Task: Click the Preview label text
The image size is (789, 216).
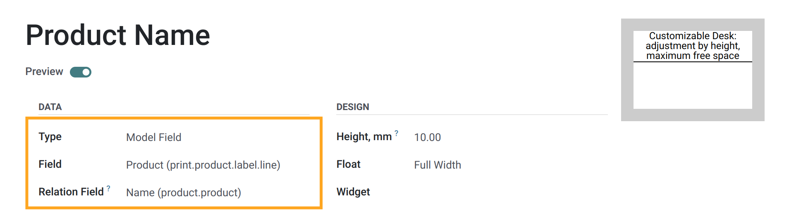Action: [x=44, y=72]
